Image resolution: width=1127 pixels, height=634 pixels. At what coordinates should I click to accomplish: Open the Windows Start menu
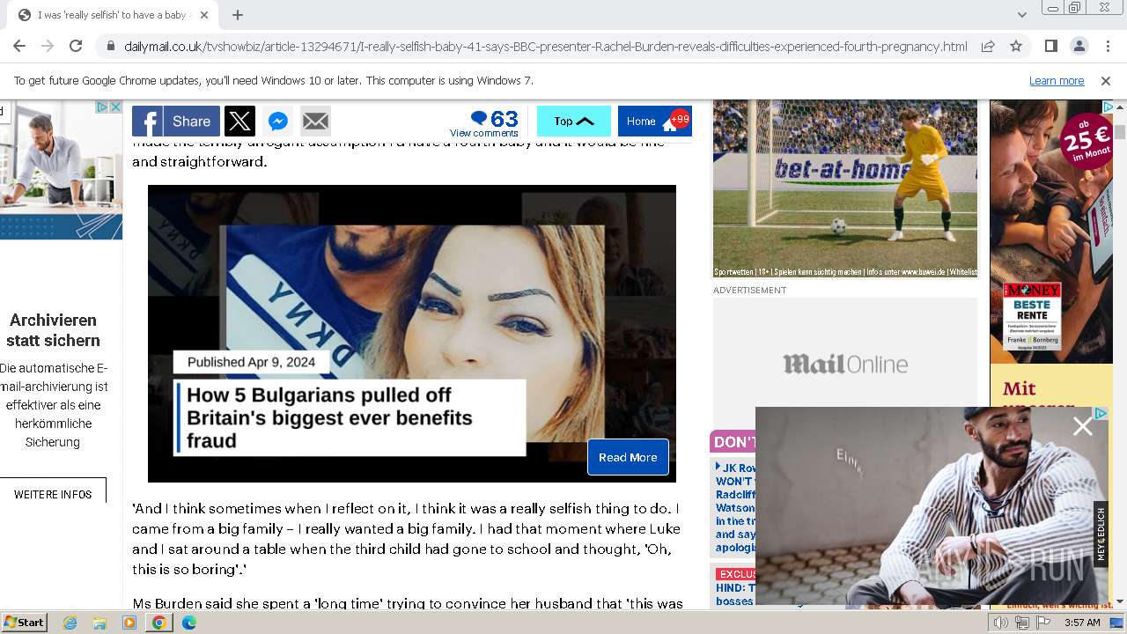click(x=25, y=623)
